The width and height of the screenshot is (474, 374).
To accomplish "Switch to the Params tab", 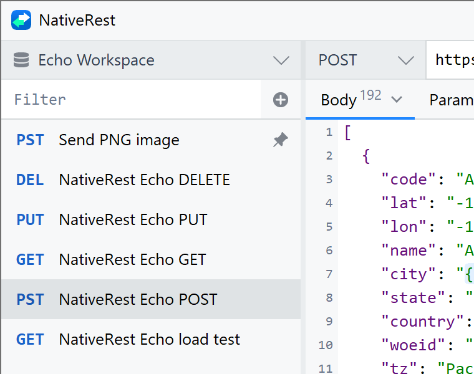I will click(x=452, y=100).
